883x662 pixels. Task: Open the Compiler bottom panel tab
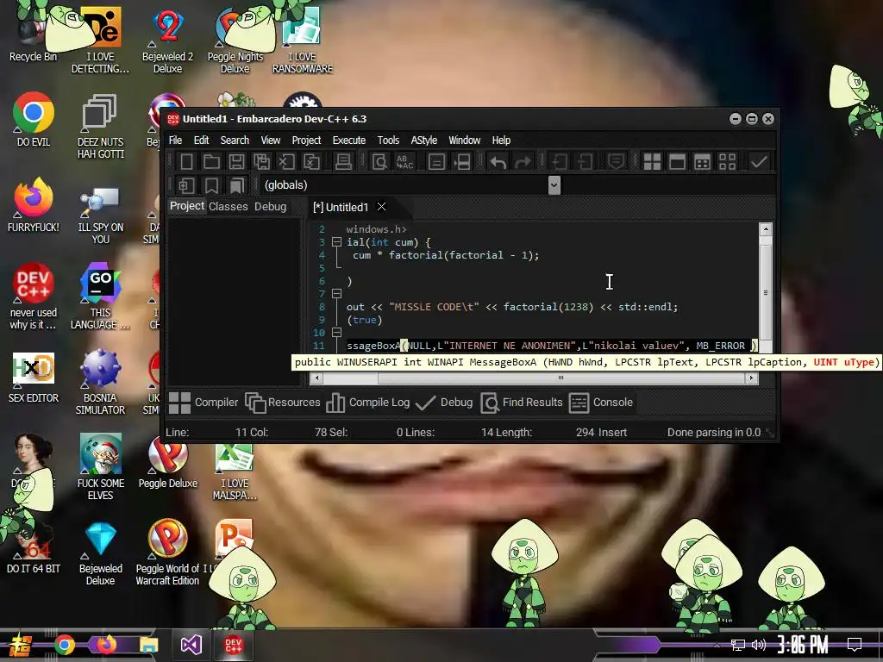pyautogui.click(x=204, y=403)
